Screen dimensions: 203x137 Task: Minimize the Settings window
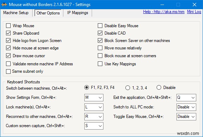[x=162, y=5]
